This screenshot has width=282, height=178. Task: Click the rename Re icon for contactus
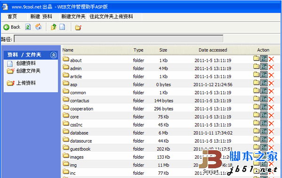pos(264,99)
